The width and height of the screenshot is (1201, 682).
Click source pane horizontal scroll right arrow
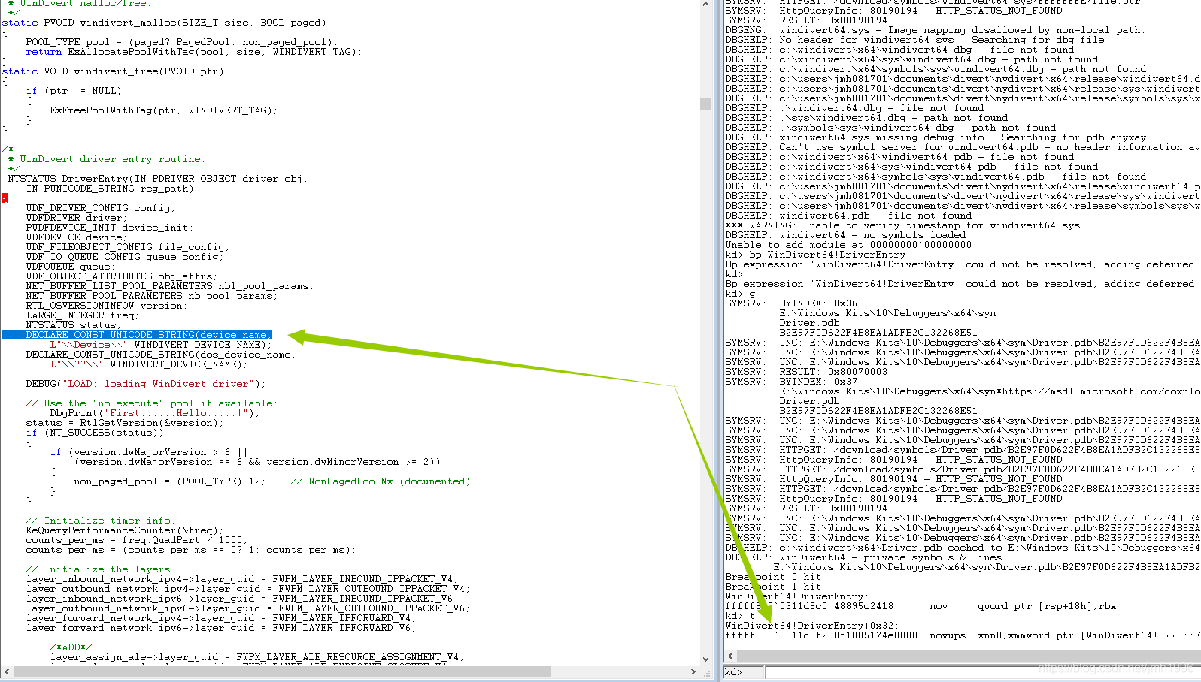click(x=693, y=671)
